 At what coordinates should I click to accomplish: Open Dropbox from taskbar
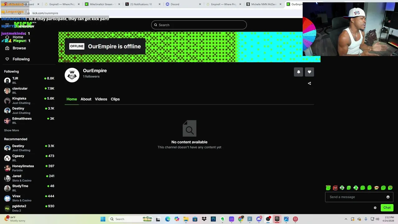[204, 219]
